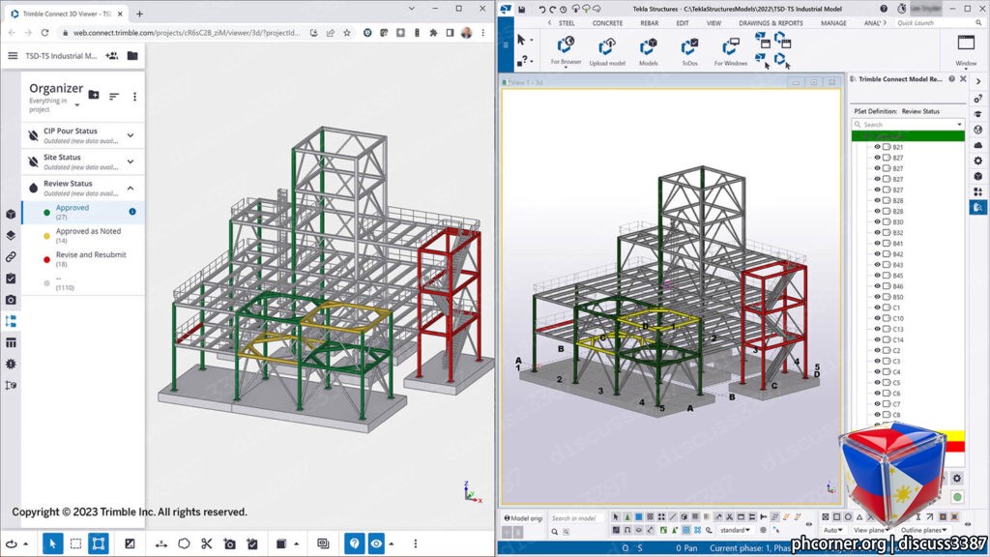This screenshot has height=557, width=990.
Task: Select the arrow pointer tool in bottom toolbar
Action: click(x=52, y=543)
